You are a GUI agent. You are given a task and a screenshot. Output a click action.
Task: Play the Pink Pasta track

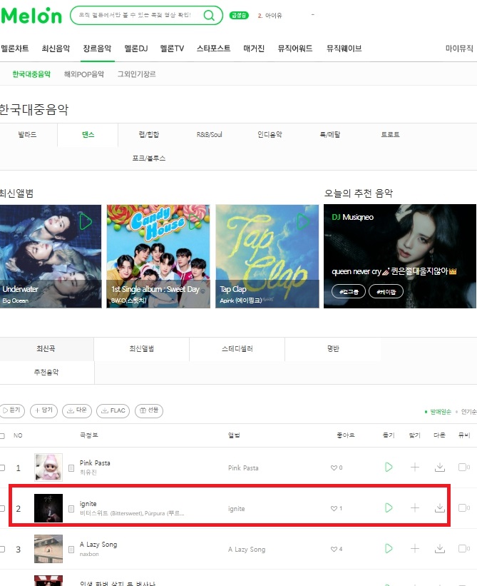click(x=389, y=467)
